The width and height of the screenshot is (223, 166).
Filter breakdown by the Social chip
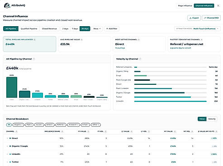click(39, 125)
